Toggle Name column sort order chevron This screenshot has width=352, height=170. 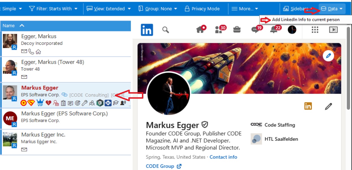[22, 26]
